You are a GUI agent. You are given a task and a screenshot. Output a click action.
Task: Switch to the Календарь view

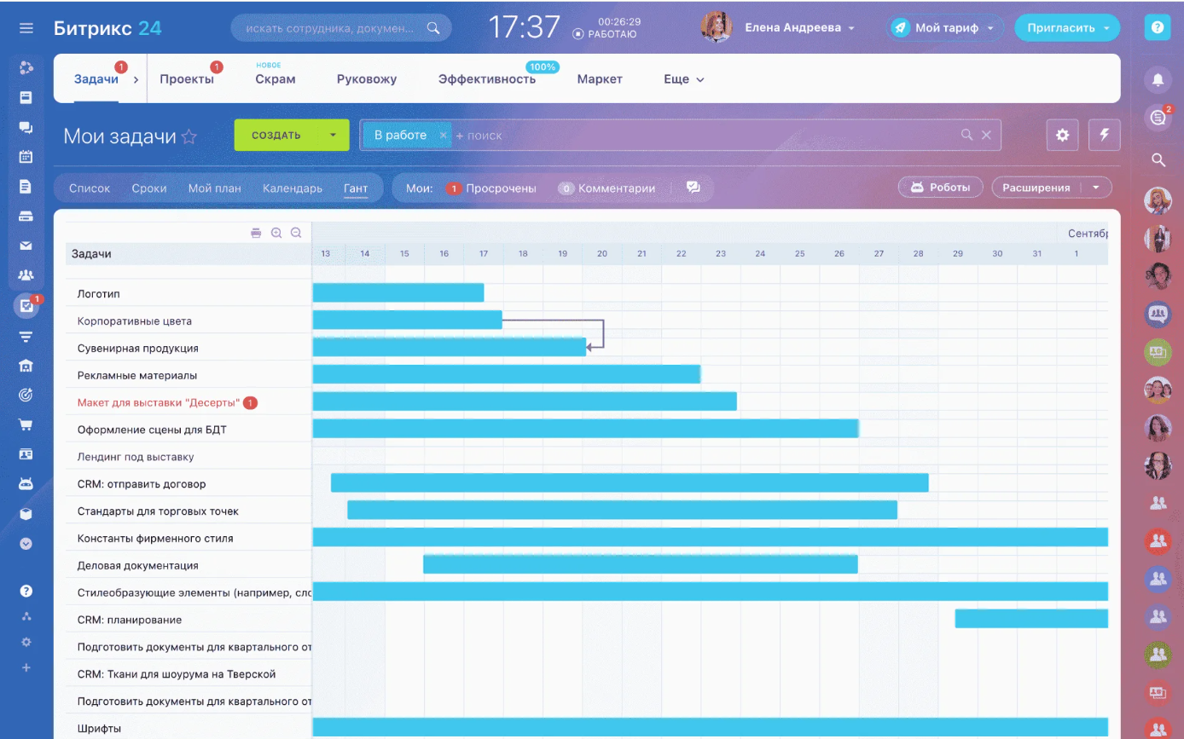[x=292, y=188]
